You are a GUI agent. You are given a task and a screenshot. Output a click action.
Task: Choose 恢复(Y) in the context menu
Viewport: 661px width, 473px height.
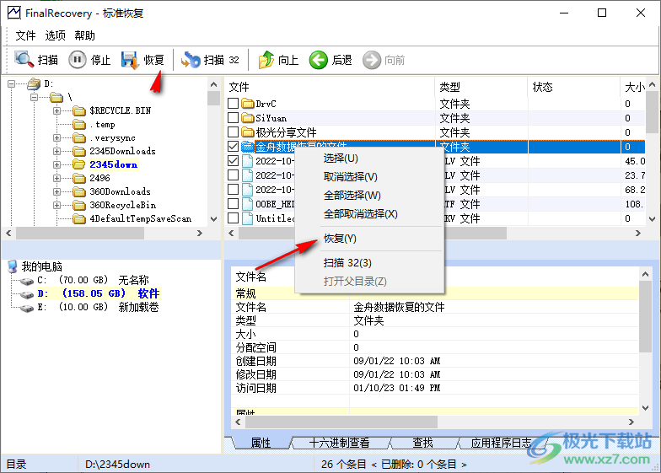coord(369,239)
